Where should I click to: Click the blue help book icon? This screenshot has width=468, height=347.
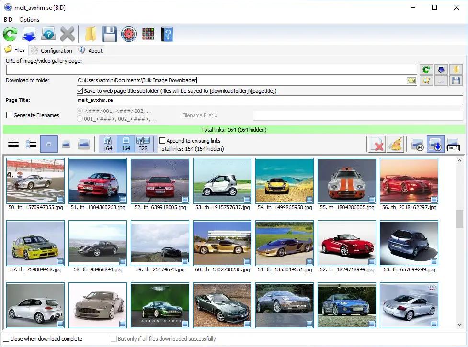coord(167,34)
